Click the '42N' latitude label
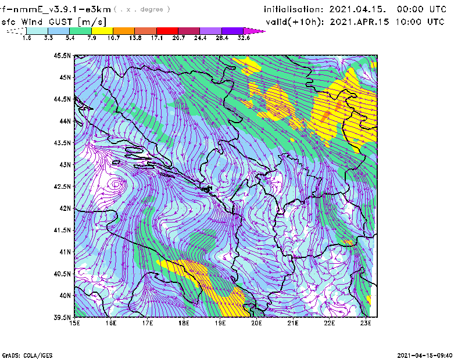Screen dimensions: 465x359 [x=65, y=209]
